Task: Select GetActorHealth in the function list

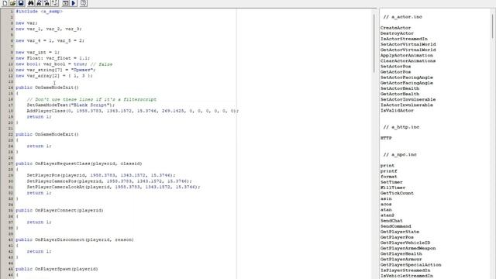Action: point(400,94)
